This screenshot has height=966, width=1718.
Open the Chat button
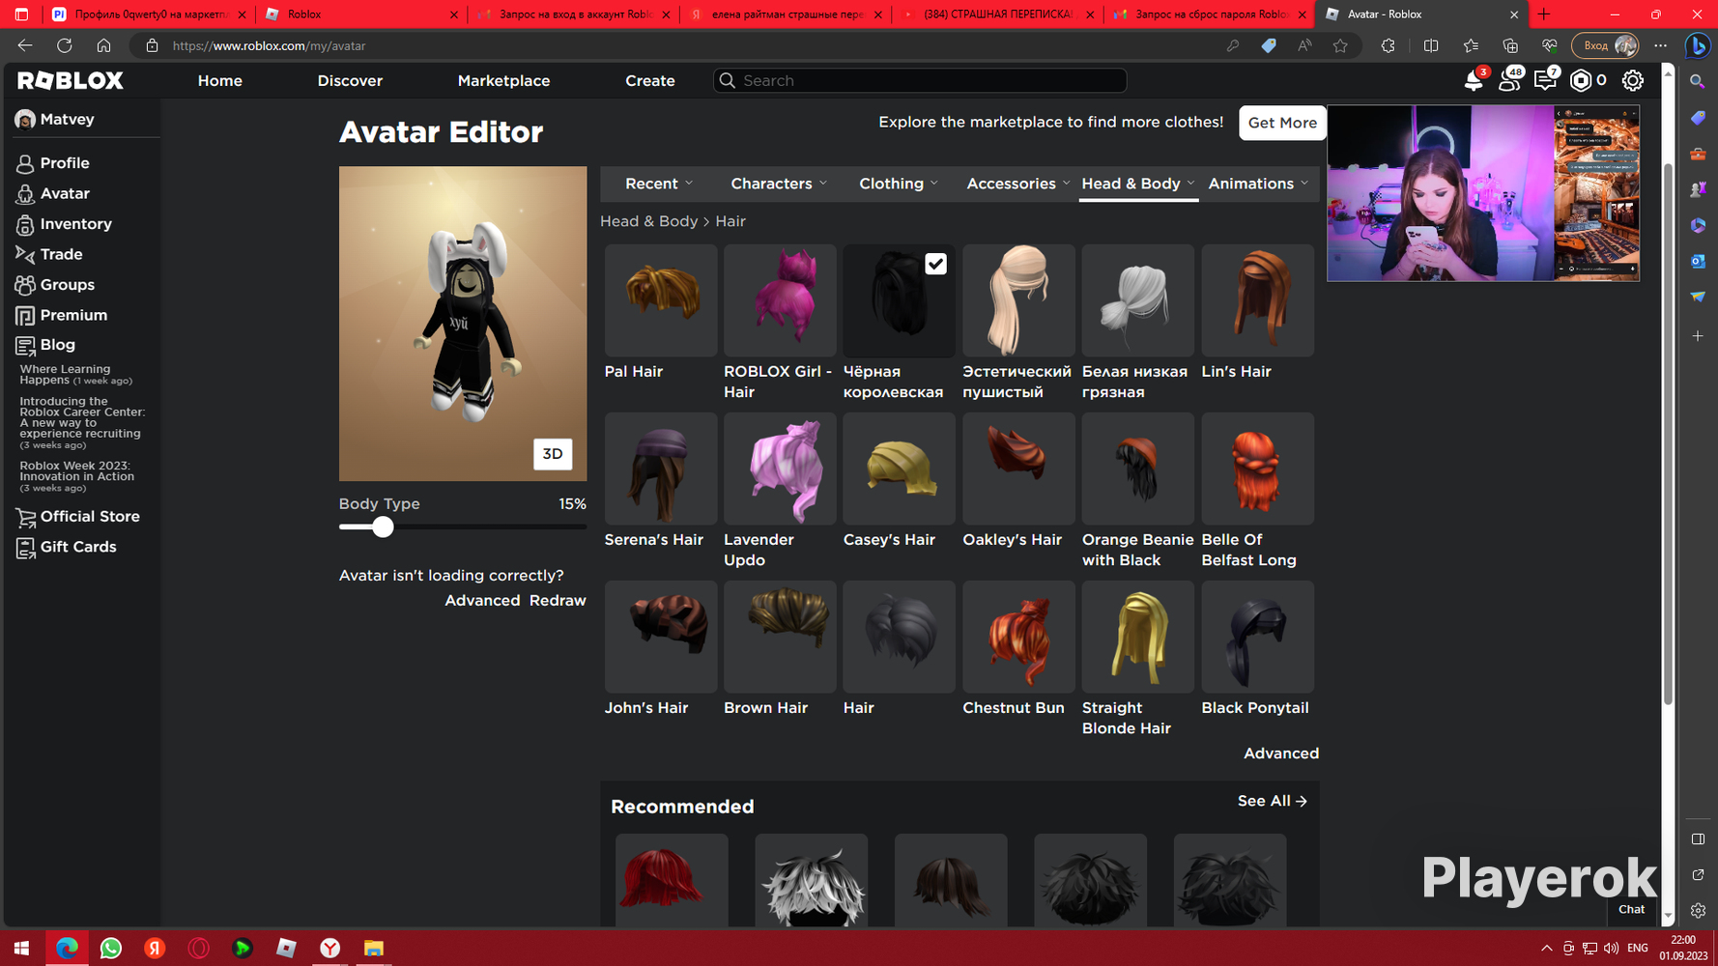[x=1631, y=909]
